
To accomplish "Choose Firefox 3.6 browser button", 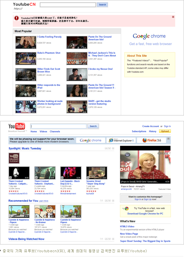I will click(152, 140).
